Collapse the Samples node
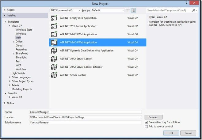 coord(6,93)
